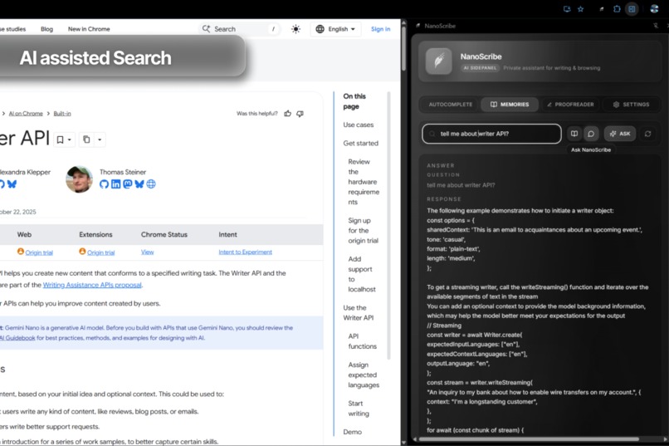This screenshot has width=669, height=446.
Task: Open Thomas Steiner's website globe icon
Action: point(151,184)
